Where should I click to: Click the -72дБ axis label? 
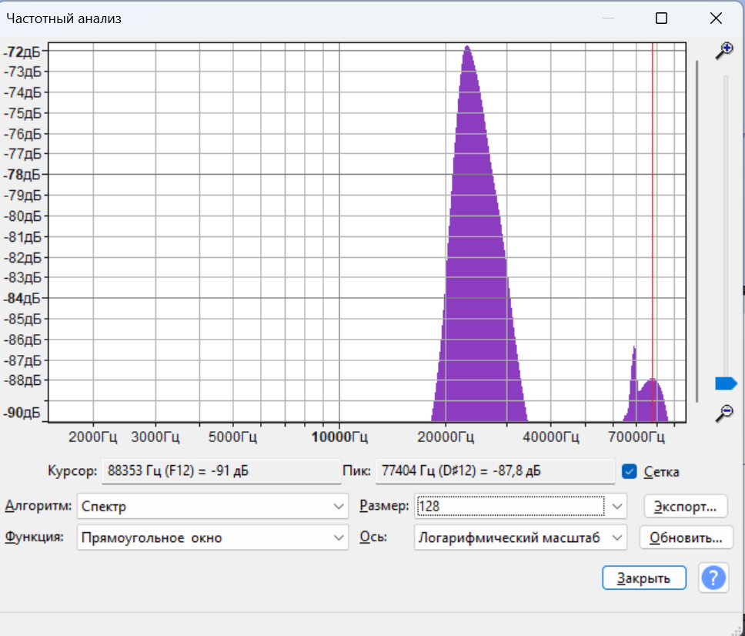click(x=22, y=52)
